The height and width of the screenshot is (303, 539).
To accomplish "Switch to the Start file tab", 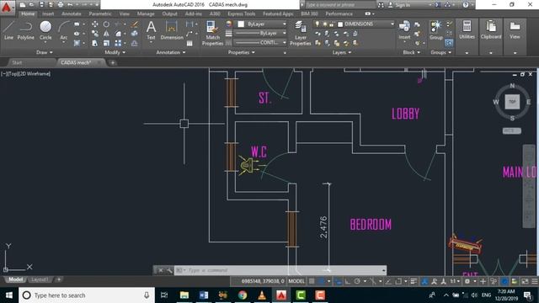I will 17,62.
